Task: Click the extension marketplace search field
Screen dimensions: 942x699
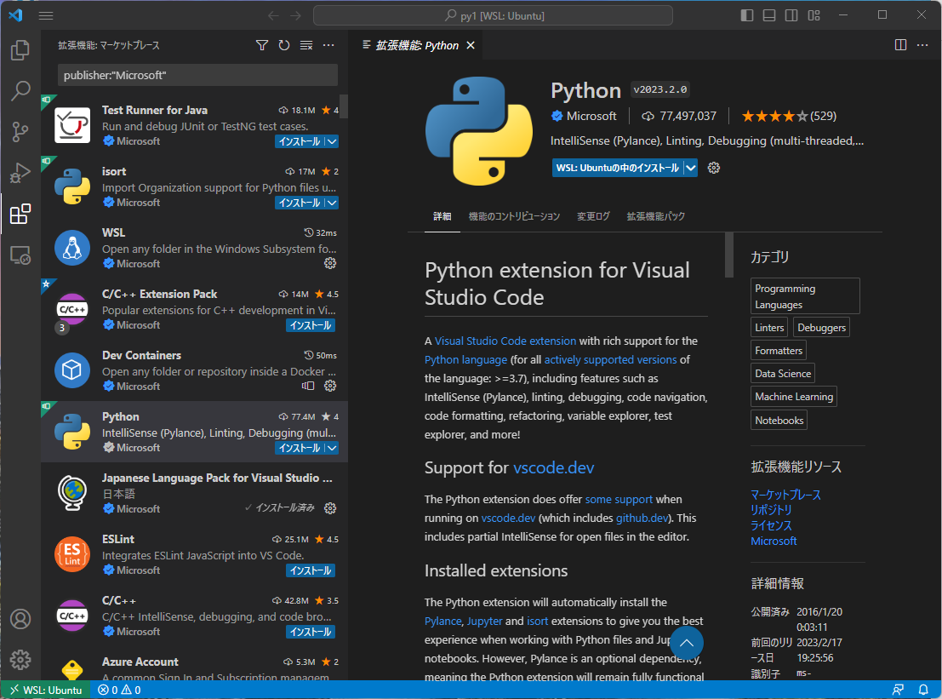Action: click(197, 75)
